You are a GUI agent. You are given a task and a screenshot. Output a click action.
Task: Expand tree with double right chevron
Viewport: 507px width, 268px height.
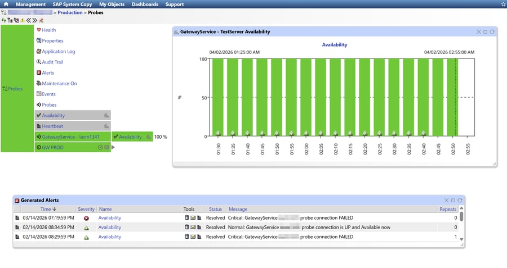(34, 20)
